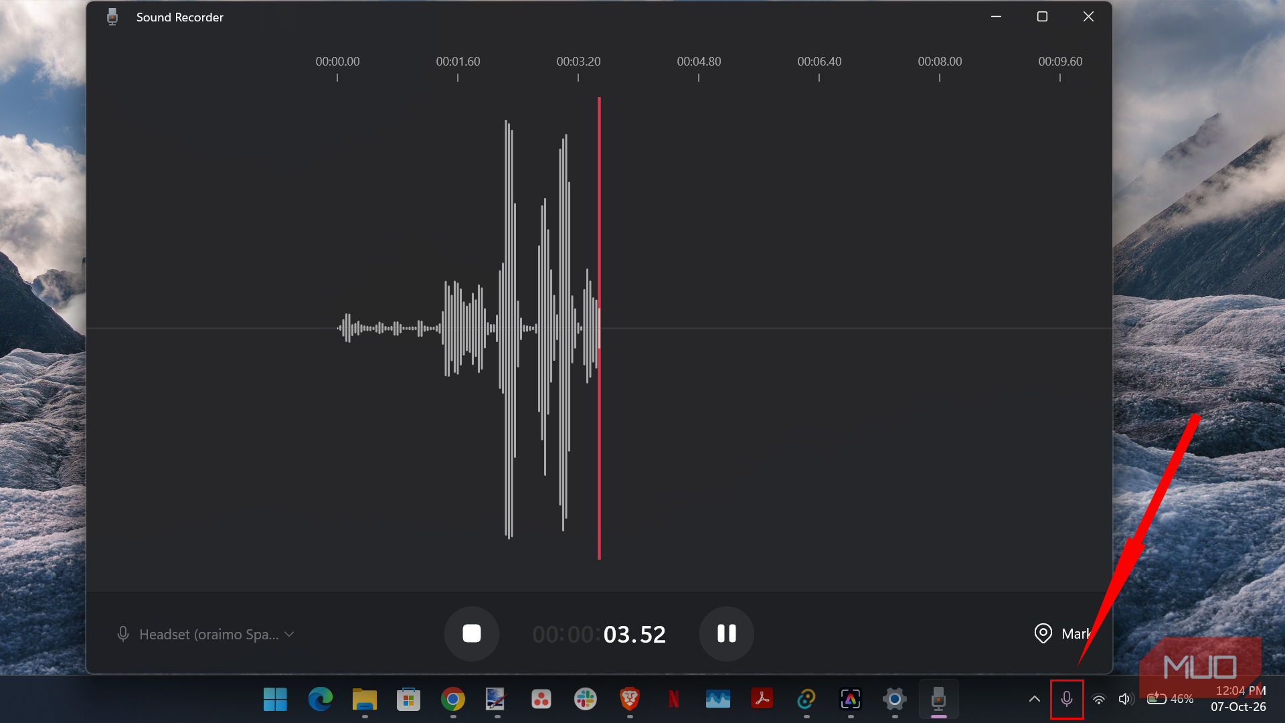Image resolution: width=1285 pixels, height=723 pixels.
Task: Click the 00:09.60 timeline marker
Action: 1060,62
